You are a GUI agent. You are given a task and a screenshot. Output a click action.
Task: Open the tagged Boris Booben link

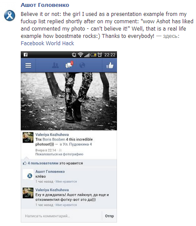pos(54,139)
